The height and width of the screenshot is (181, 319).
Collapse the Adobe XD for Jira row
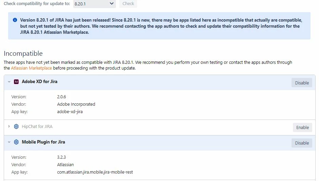tap(9, 82)
